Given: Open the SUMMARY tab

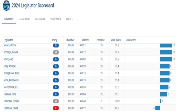Looking at the screenshot, I should pyautogui.click(x=9, y=19).
